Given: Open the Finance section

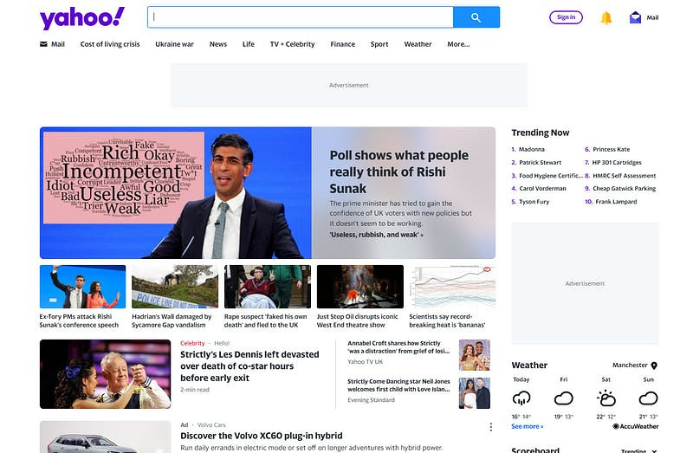Looking at the screenshot, I should coord(342,44).
